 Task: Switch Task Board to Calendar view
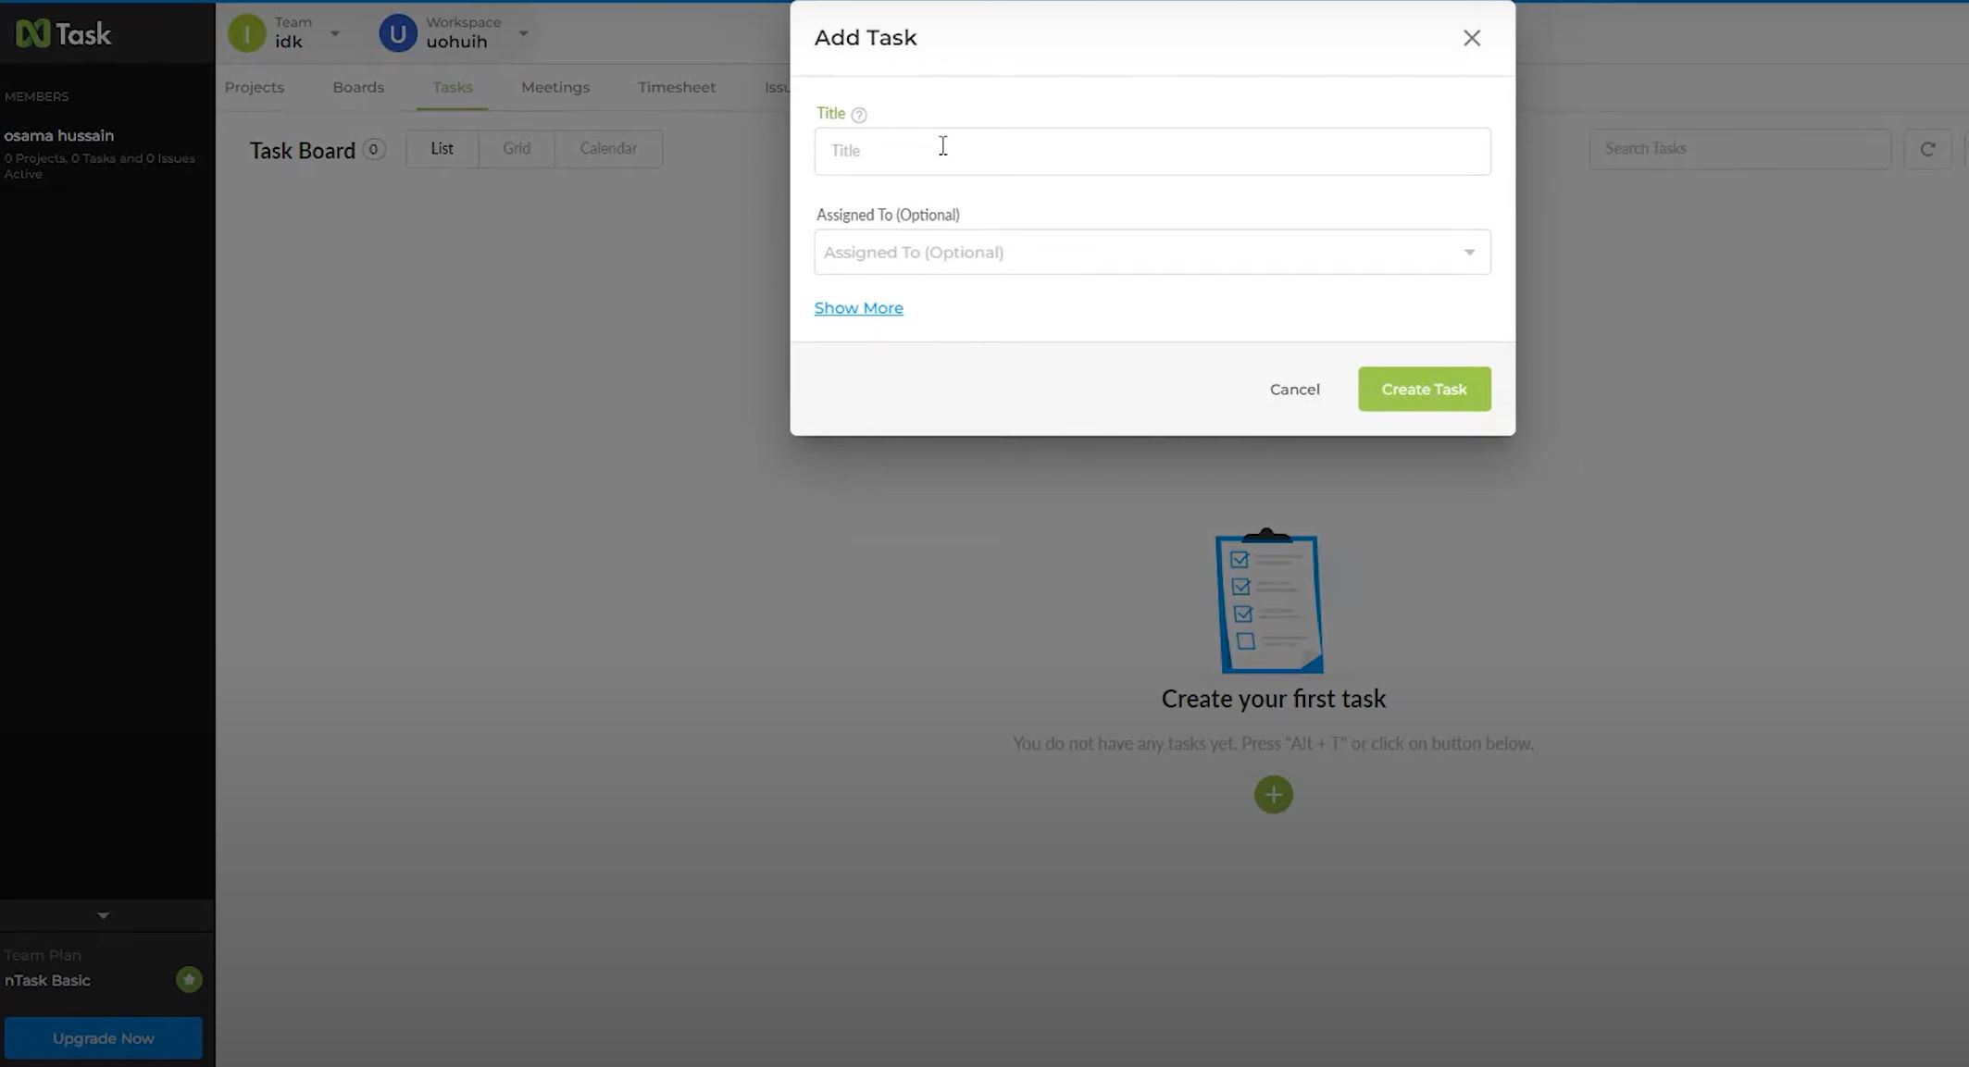click(x=608, y=148)
